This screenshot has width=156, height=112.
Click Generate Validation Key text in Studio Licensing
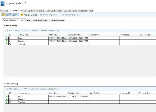50,89
